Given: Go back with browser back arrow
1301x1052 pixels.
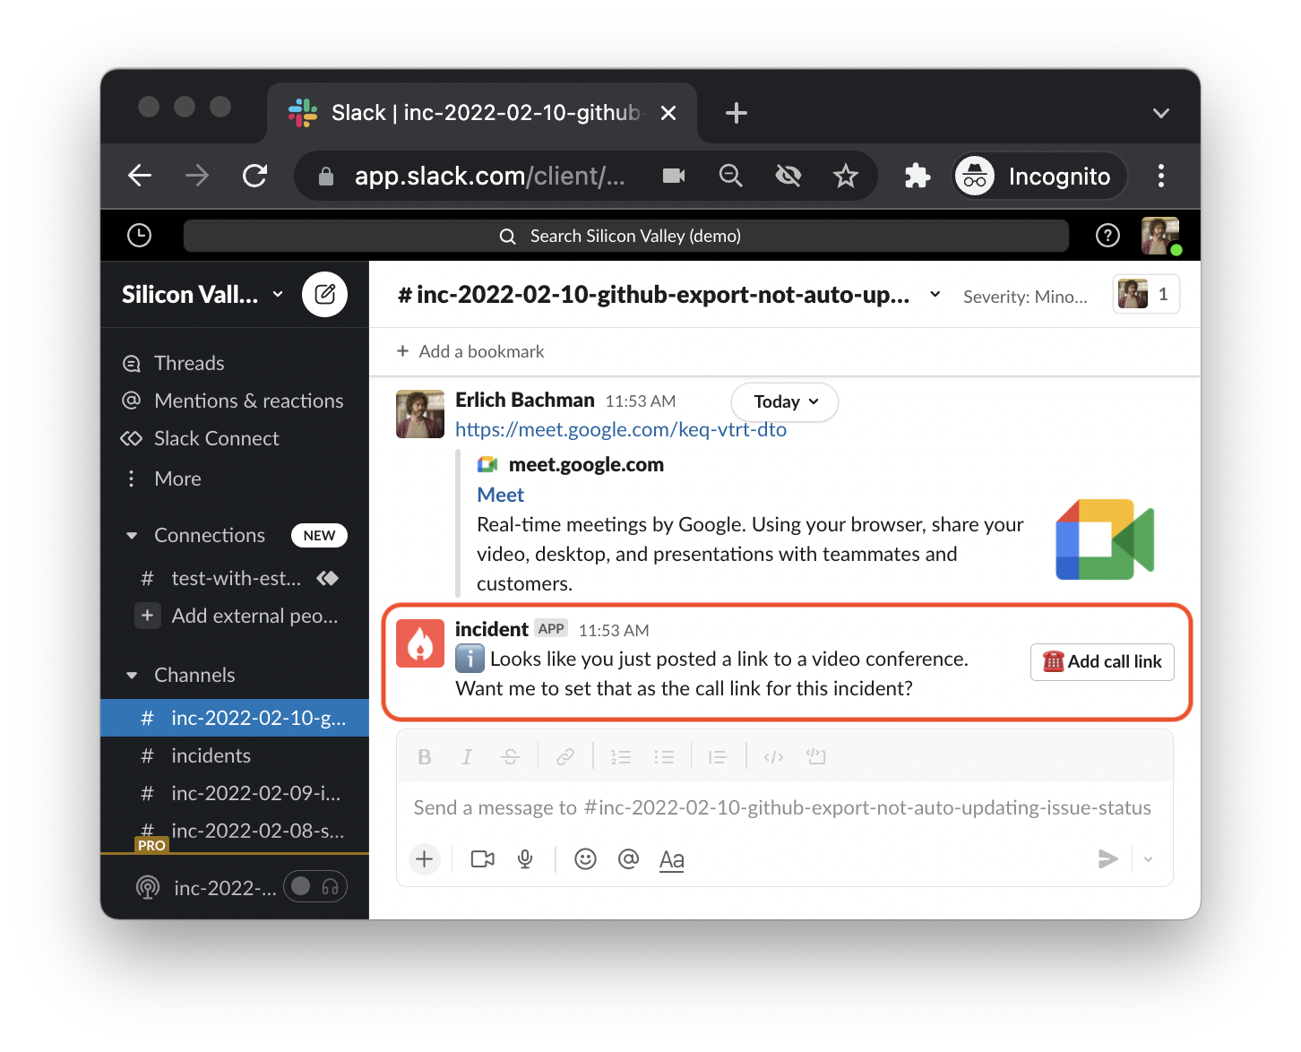Looking at the screenshot, I should [140, 176].
